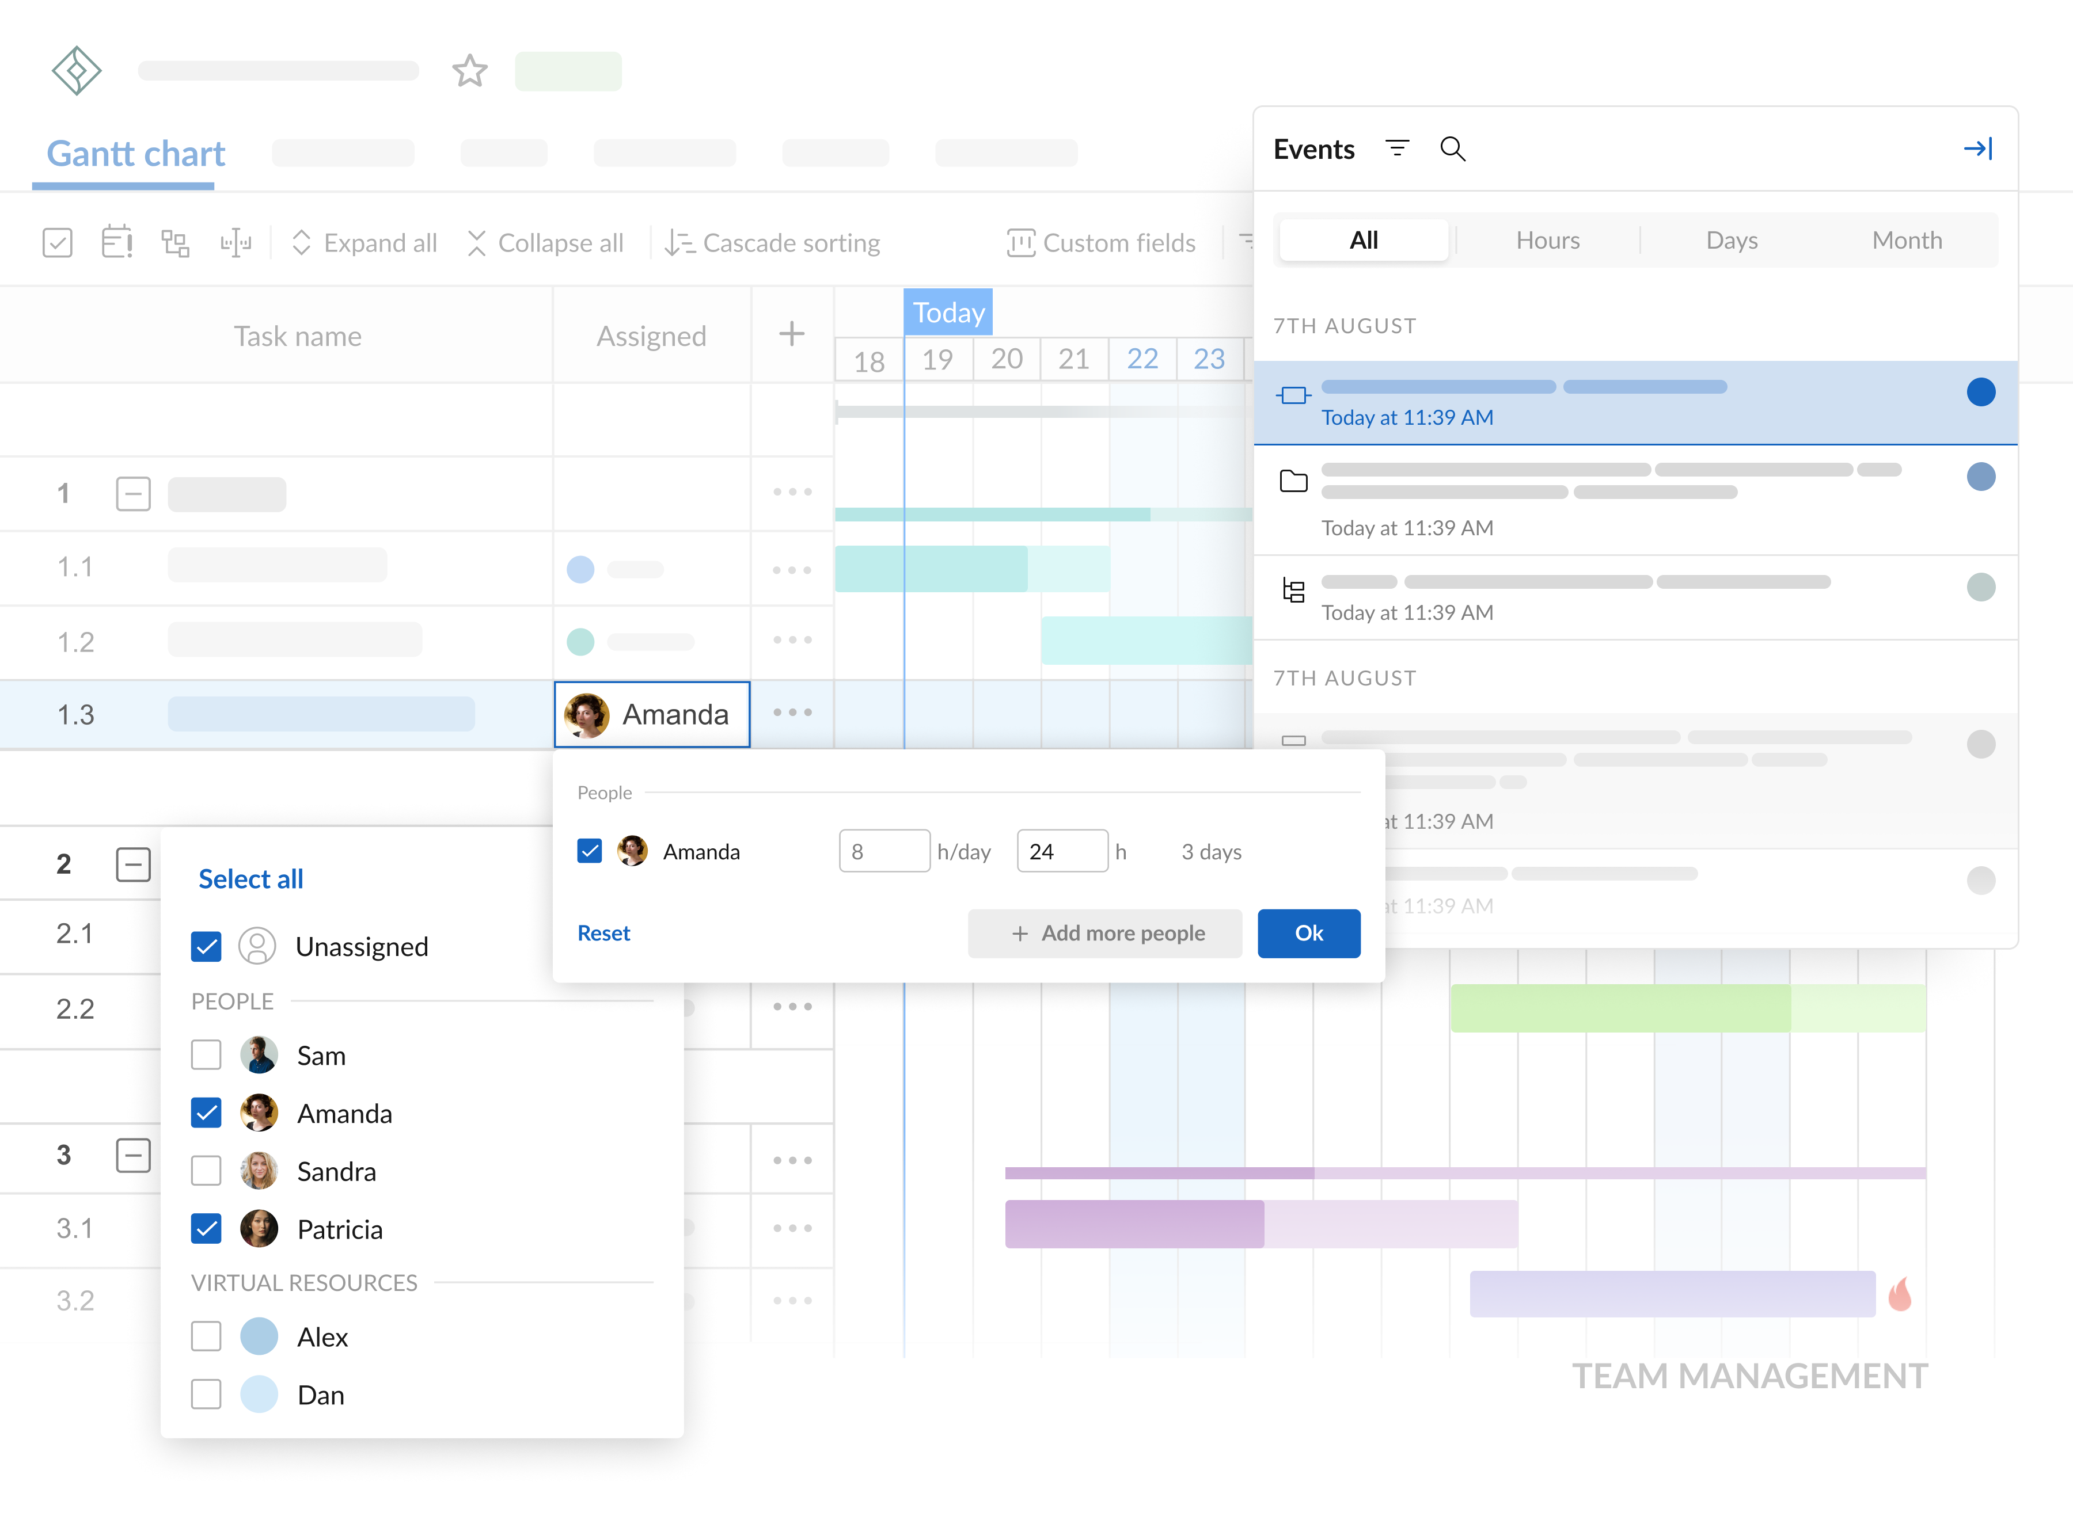
Task: Click the Custom fields toolbar icon
Action: [x=1020, y=242]
